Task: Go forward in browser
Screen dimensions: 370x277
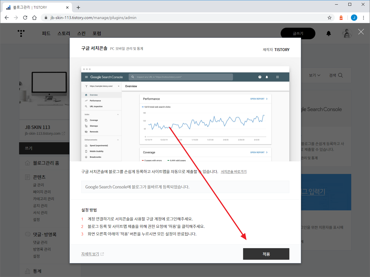Action: click(16, 18)
